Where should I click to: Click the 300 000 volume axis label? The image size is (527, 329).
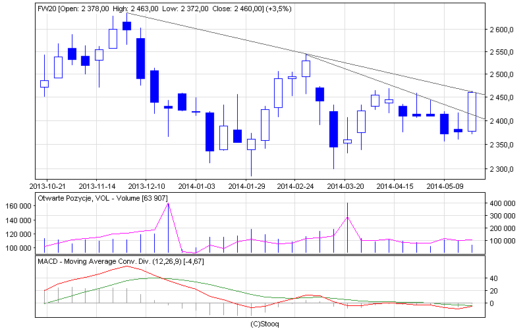pos(502,216)
